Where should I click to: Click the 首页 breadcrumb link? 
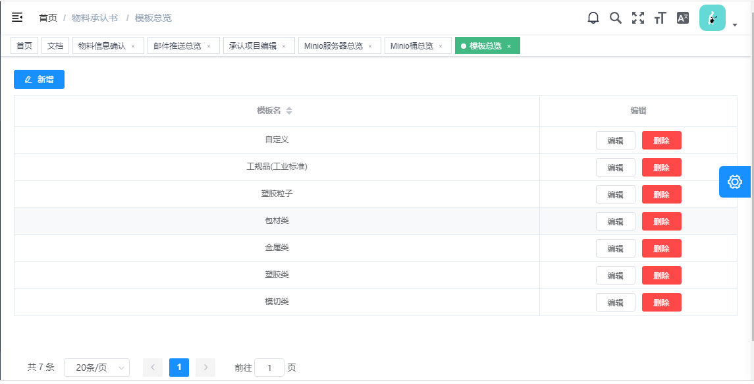click(x=48, y=18)
